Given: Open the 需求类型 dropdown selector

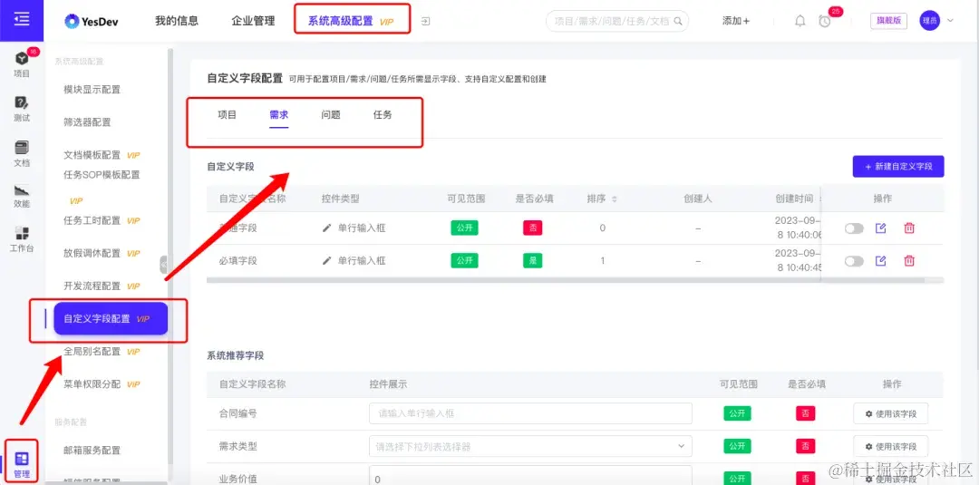Looking at the screenshot, I should click(x=530, y=446).
